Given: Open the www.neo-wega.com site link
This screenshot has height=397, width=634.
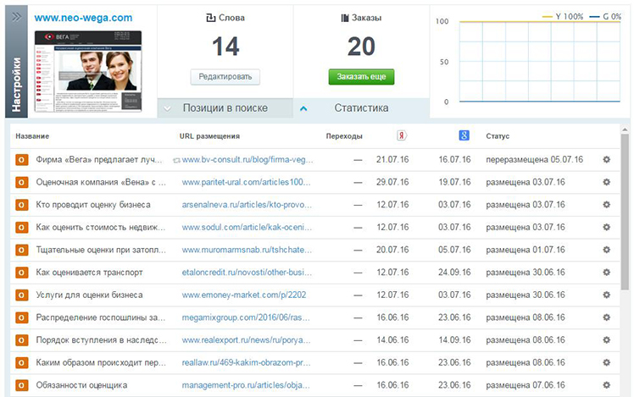Looking at the screenshot, I should 83,18.
